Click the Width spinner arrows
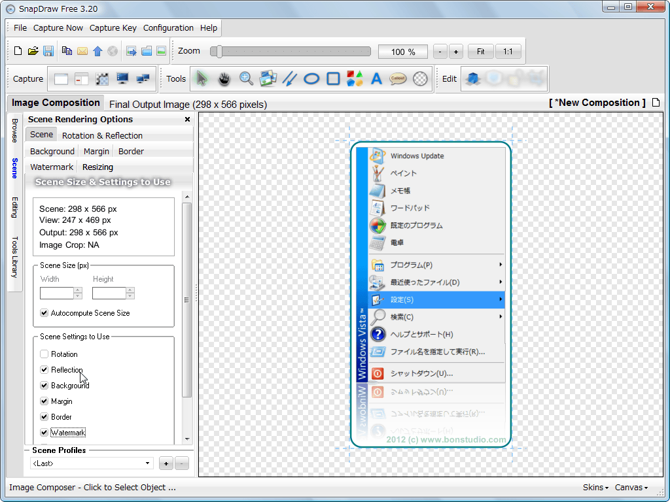The height and width of the screenshot is (502, 670). (78, 293)
